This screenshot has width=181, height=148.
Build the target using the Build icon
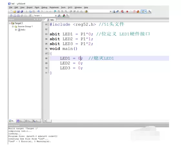pos(15,16)
